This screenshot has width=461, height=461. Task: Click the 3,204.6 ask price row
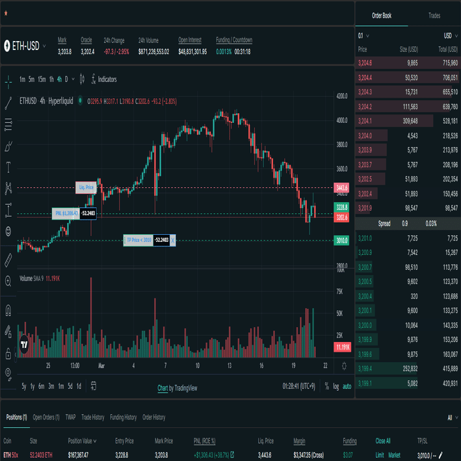click(408, 63)
